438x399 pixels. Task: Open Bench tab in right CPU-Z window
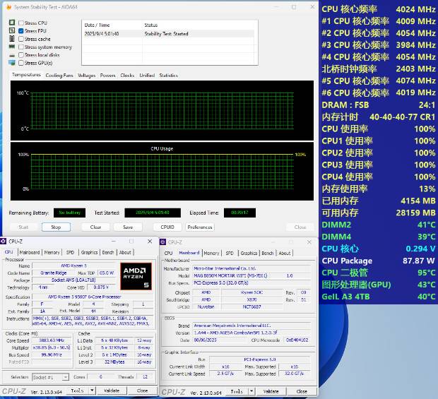(x=267, y=253)
